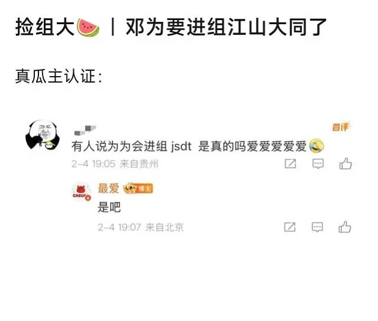Tap the comment text 有人说为为会进组 jsdt
Image resolution: width=378 pixels, height=321 pixels.
[x=131, y=146]
